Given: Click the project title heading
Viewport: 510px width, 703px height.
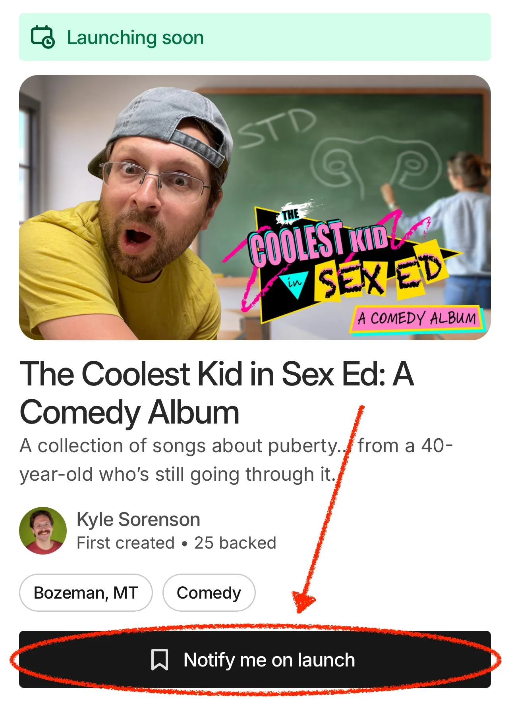Looking at the screenshot, I should coord(217,393).
